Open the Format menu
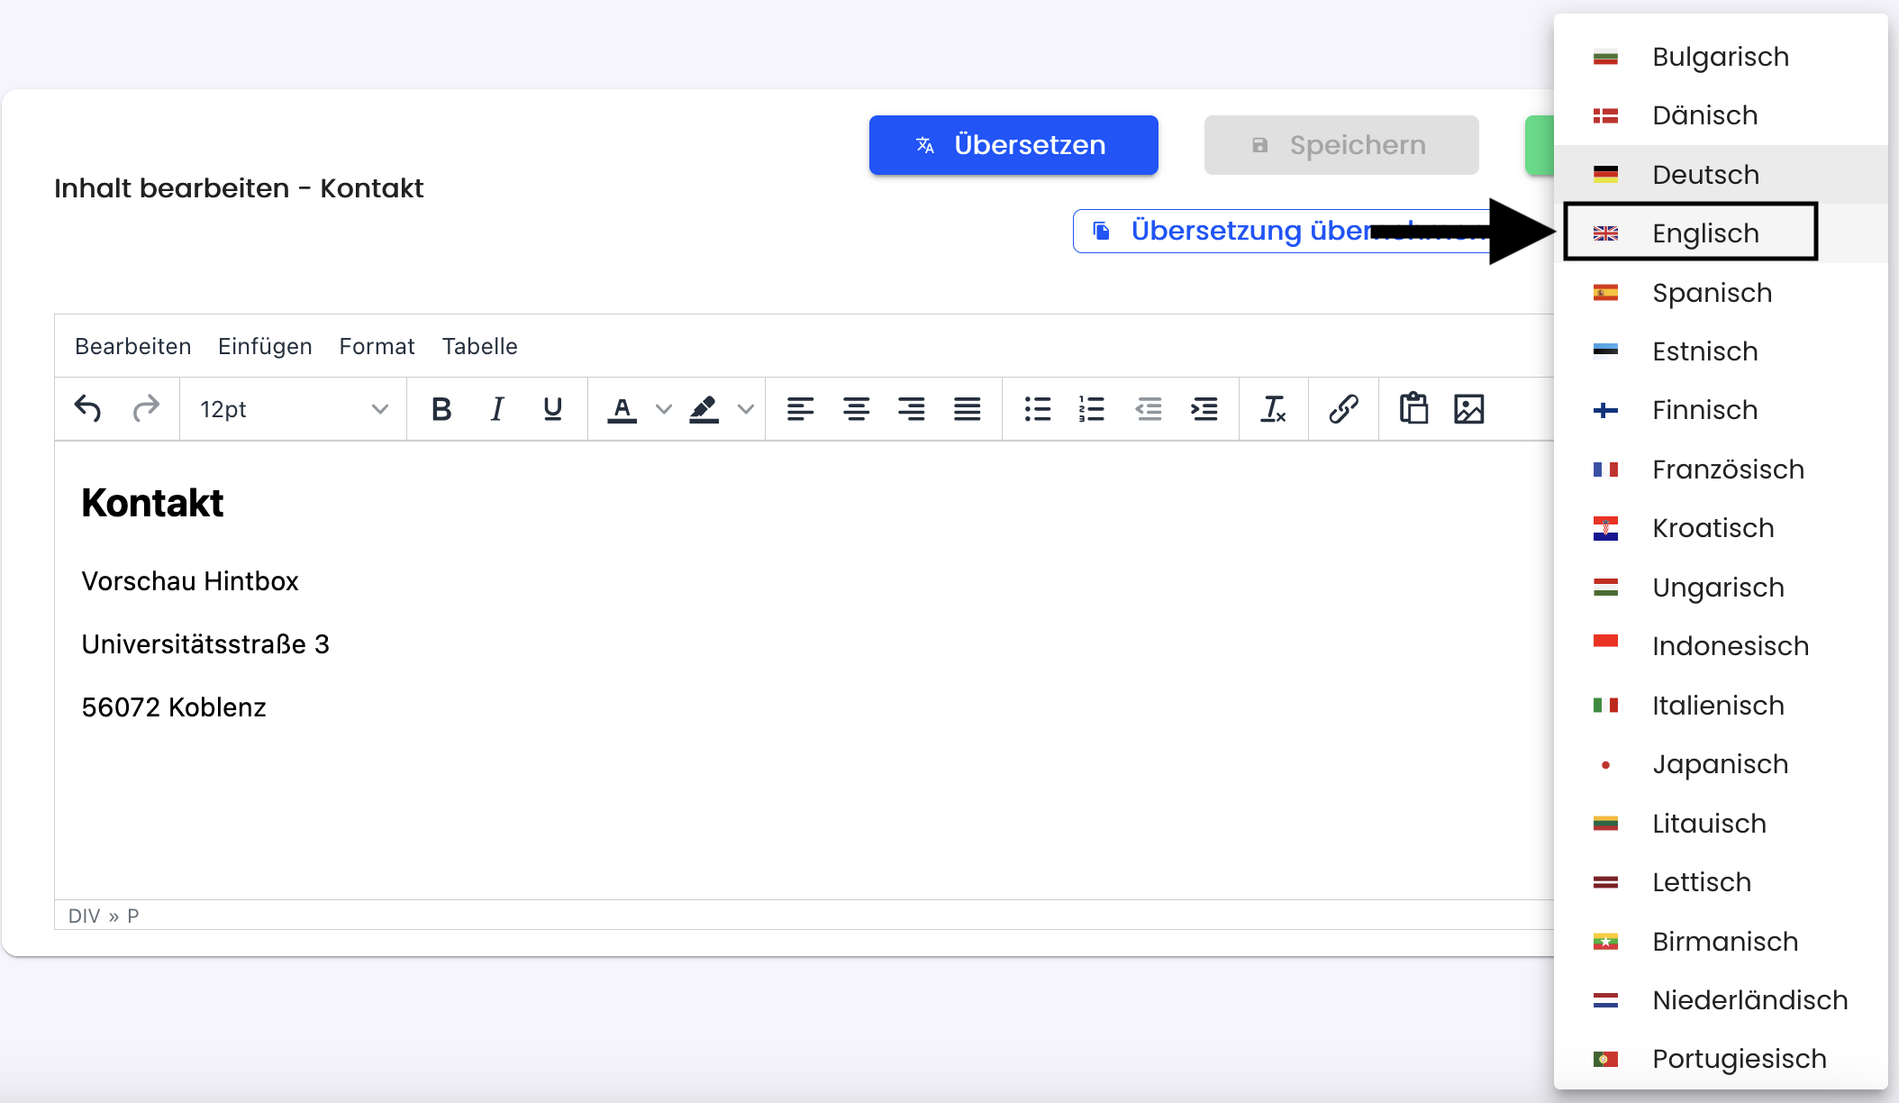 click(x=377, y=346)
